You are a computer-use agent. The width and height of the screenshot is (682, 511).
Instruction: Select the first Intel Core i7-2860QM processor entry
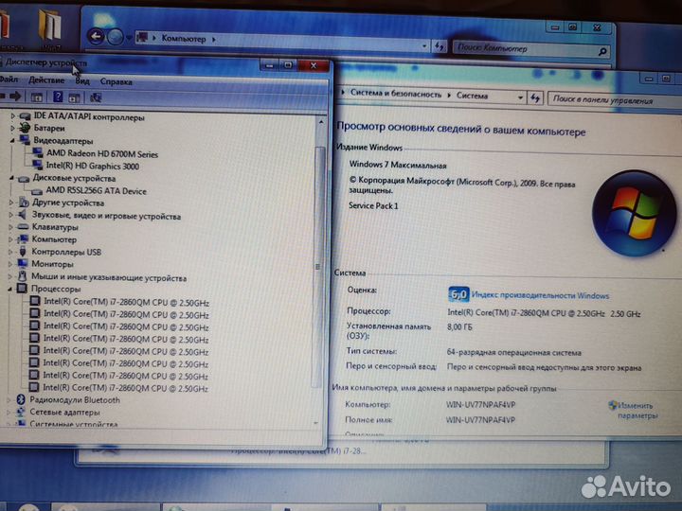pos(125,302)
